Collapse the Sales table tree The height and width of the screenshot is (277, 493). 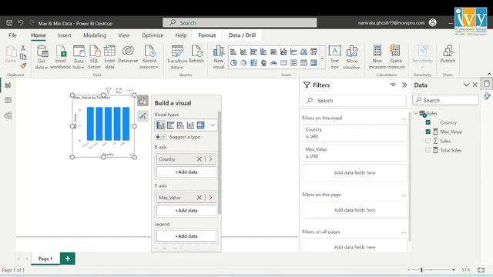point(416,113)
